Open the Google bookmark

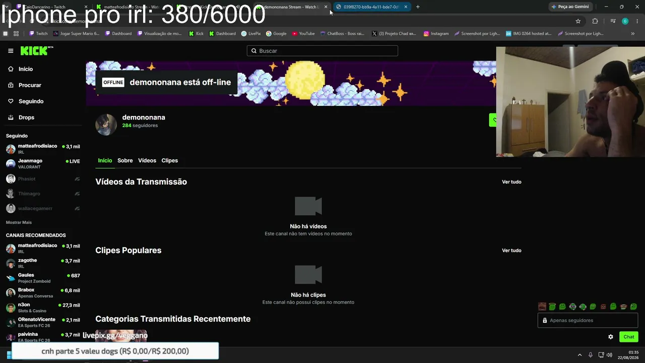(276, 34)
